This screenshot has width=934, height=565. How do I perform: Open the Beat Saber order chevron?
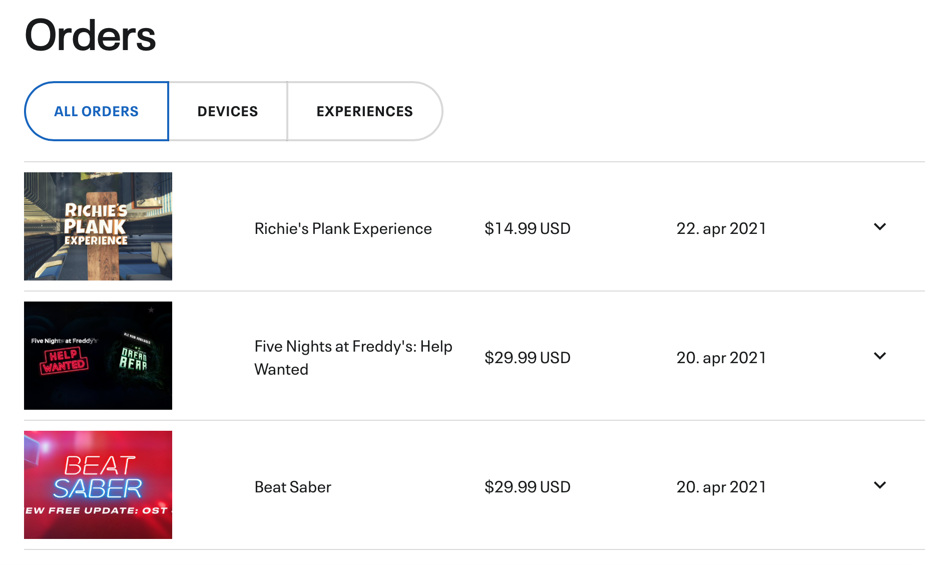pos(879,485)
